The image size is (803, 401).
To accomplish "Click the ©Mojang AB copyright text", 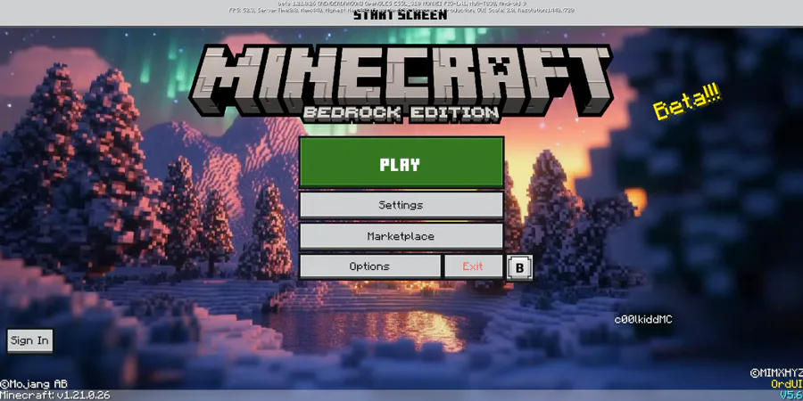I will click(34, 384).
